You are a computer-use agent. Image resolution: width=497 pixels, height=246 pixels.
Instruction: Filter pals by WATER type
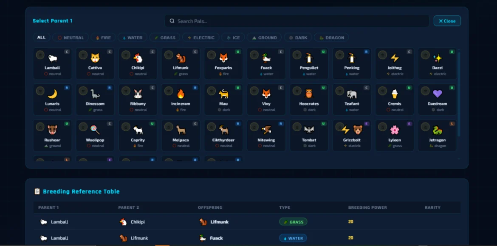coord(133,38)
